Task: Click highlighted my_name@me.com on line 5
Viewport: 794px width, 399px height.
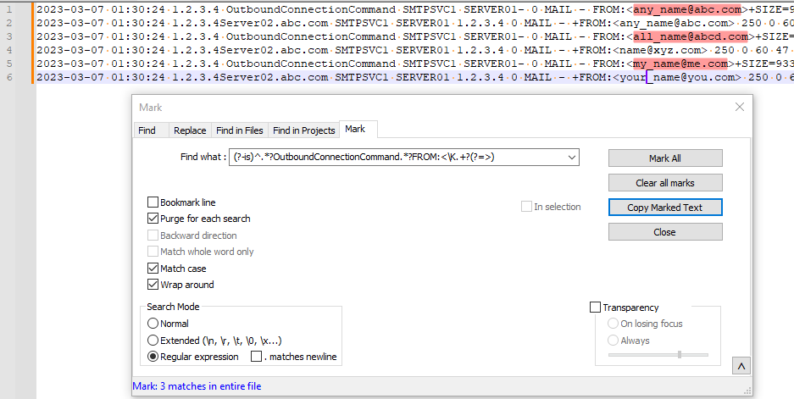Action: point(680,64)
